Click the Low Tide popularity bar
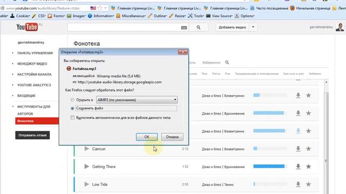 tap(270, 184)
